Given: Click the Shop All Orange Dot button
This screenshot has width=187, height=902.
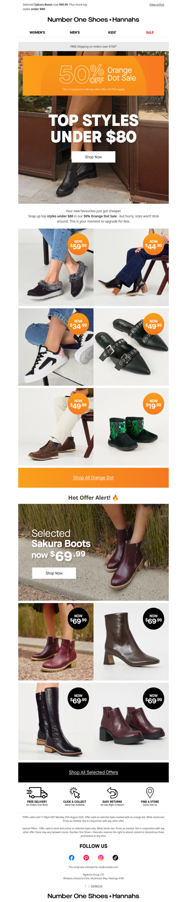Looking at the screenshot, I should [x=93, y=478].
